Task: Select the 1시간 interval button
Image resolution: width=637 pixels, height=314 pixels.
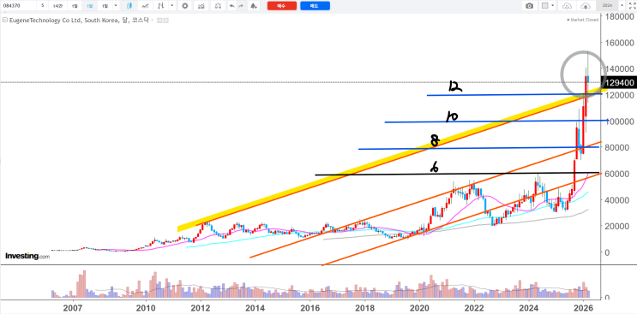Action: (x=57, y=6)
